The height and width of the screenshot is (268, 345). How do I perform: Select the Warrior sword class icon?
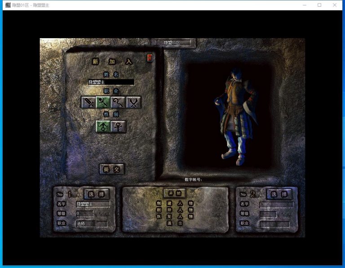[x=88, y=103]
